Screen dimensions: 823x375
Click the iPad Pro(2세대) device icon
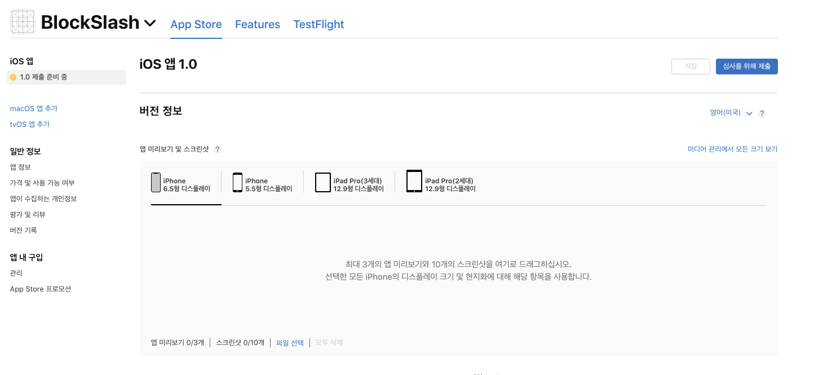click(x=414, y=182)
